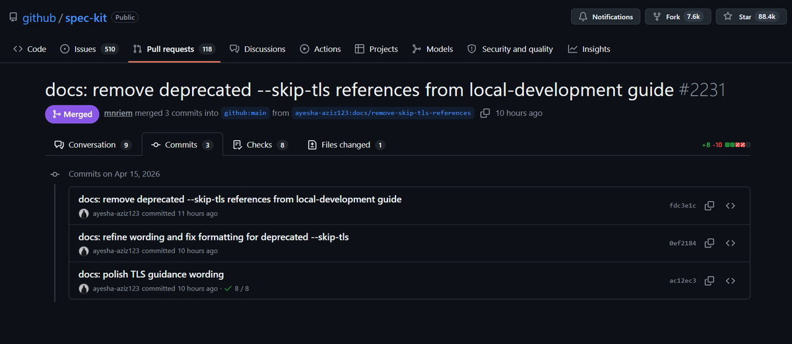This screenshot has width=792, height=344.
Task: Open the ayesha-aziz123:docs/remove-skip-tls-references branch link
Action: (x=383, y=113)
